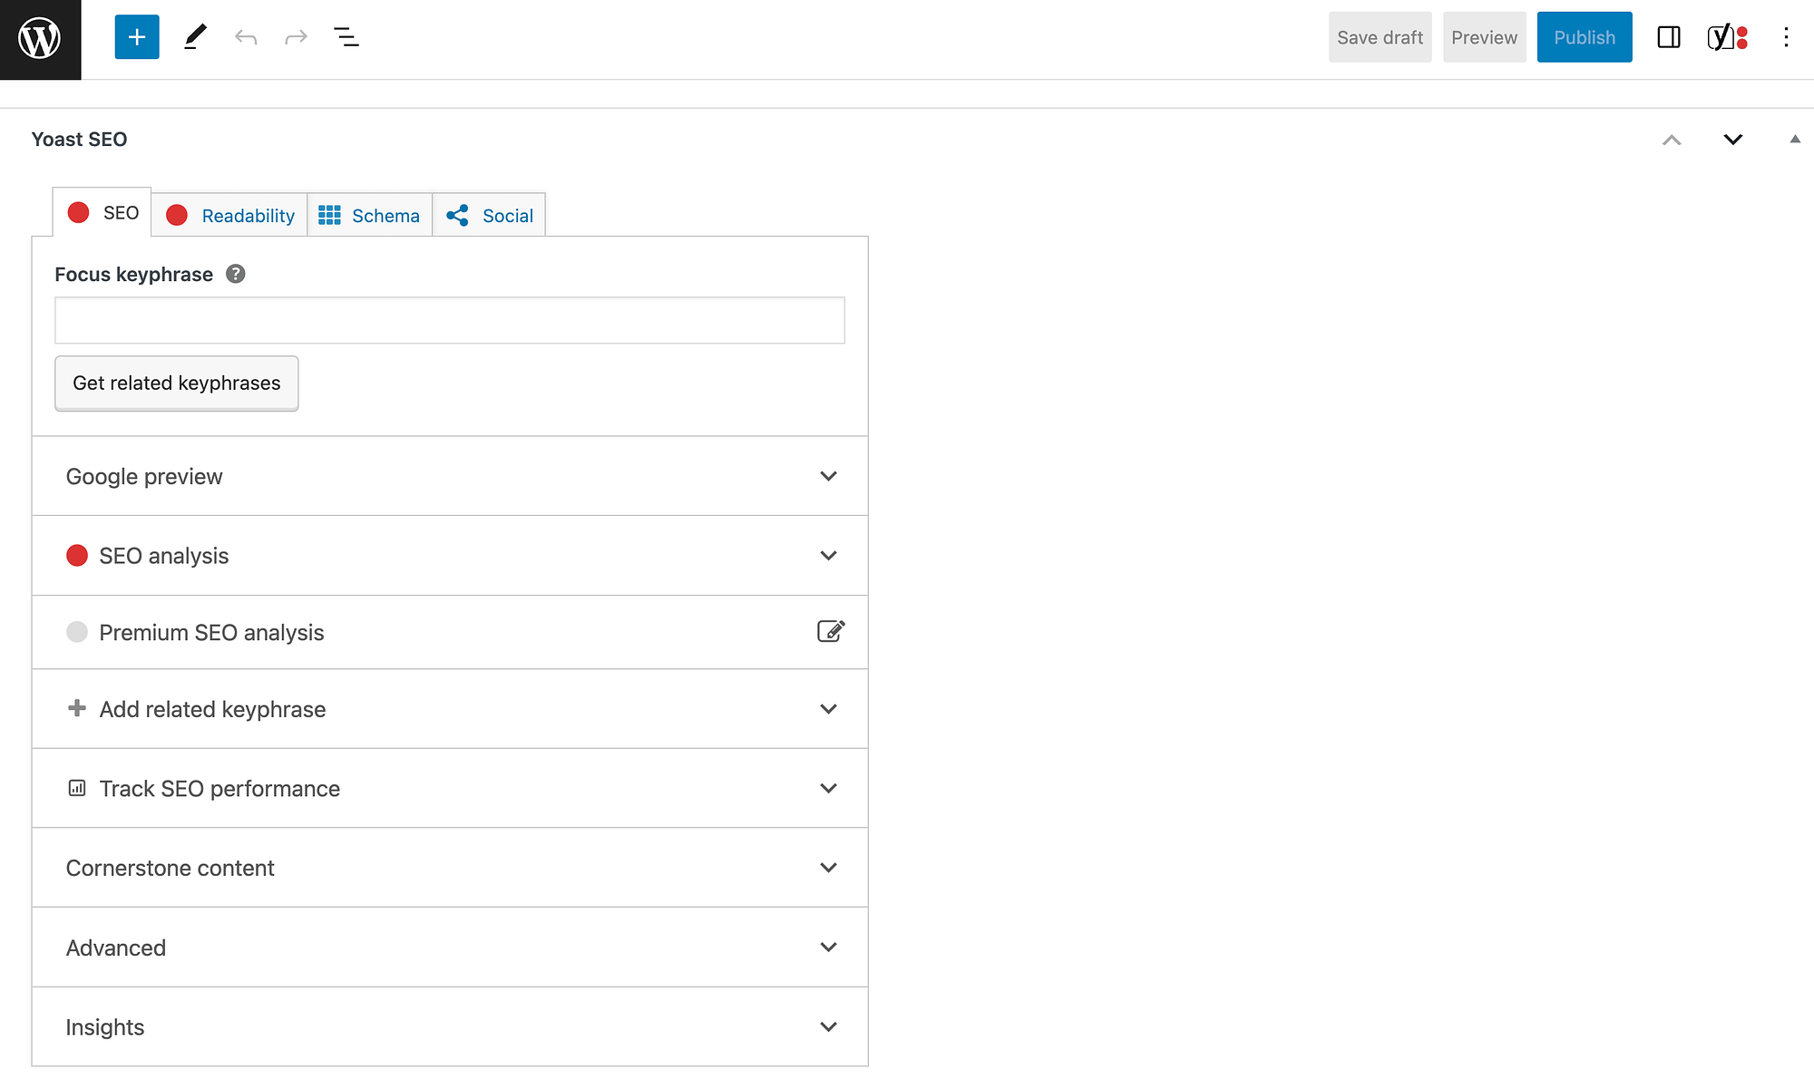Viewport: 1814px width, 1079px height.
Task: Toggle the Settings sidebar panel
Action: point(1668,37)
